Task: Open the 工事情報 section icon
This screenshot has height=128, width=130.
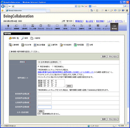Action: 14,45
